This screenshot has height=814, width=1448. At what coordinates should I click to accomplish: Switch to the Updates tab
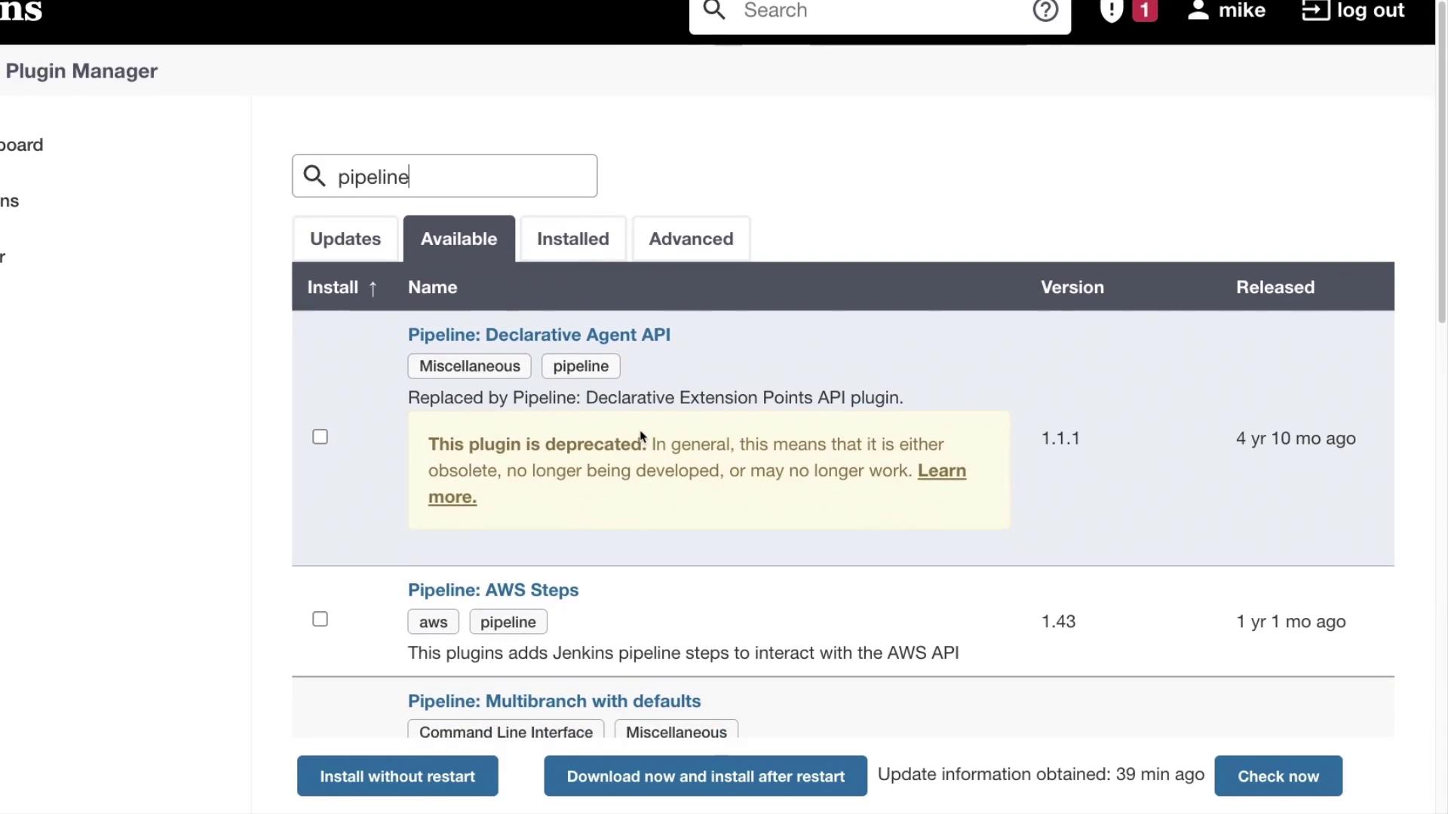tap(345, 239)
